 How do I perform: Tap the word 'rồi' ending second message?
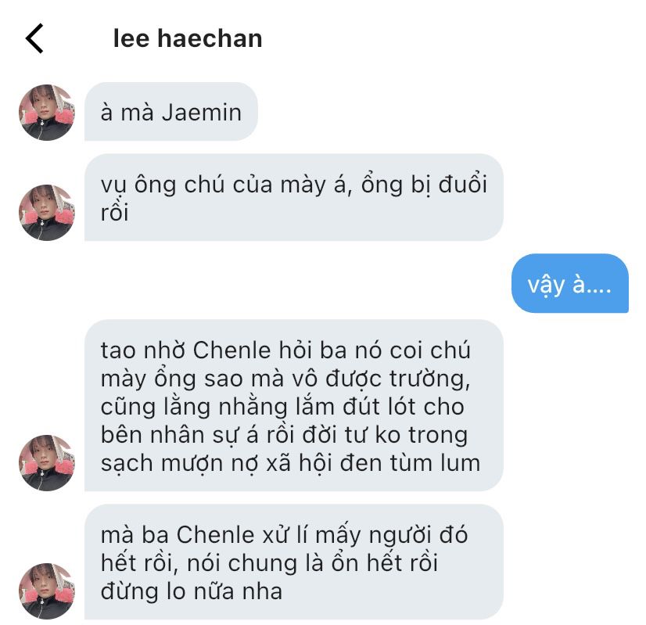tap(114, 212)
